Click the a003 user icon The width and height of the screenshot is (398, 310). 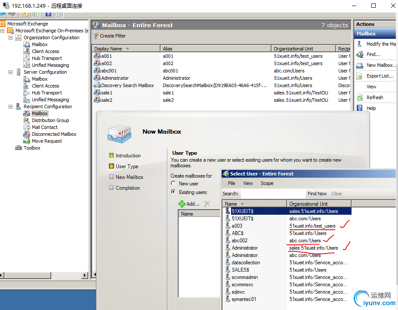pos(228,226)
